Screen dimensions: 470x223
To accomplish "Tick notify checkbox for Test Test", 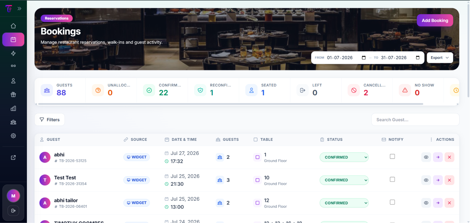I will click(392, 179).
